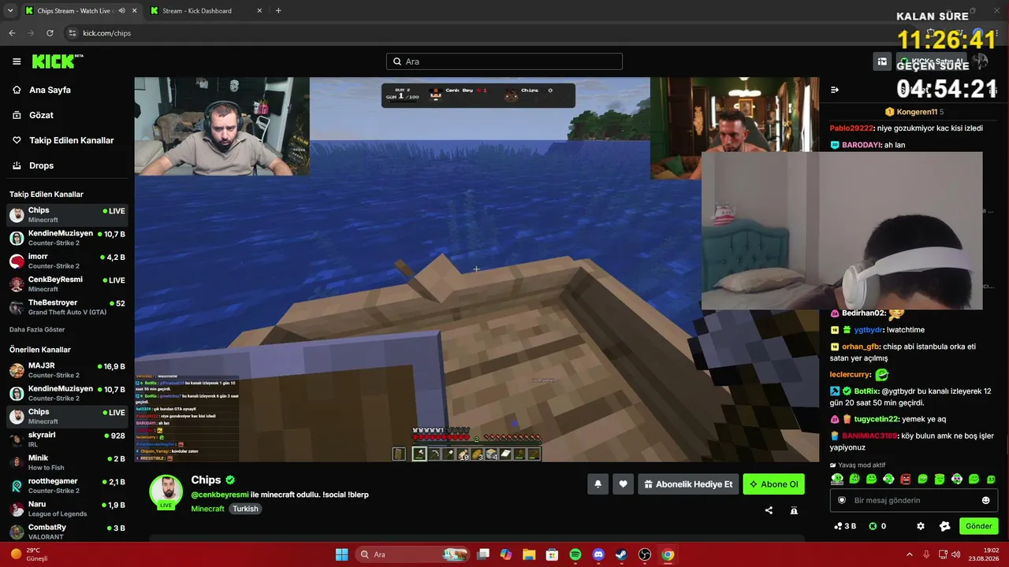Open a new browser tab
The width and height of the screenshot is (1009, 567).
(278, 11)
